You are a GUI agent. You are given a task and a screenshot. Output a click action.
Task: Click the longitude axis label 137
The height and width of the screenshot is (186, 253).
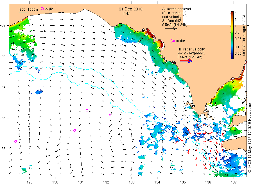pos(234,182)
